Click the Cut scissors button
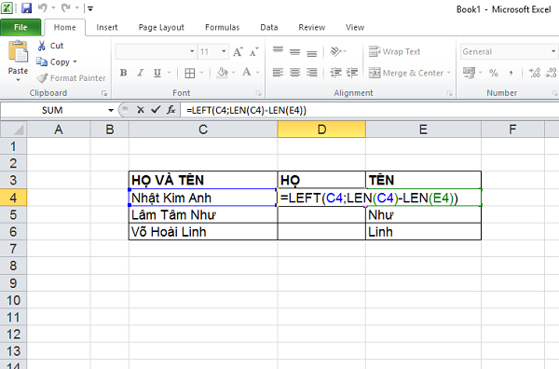 click(x=50, y=46)
